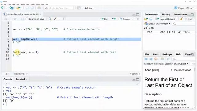Viewport: 197px width, 111px height.
Task: Maximize the console pane
Action: click(138, 80)
